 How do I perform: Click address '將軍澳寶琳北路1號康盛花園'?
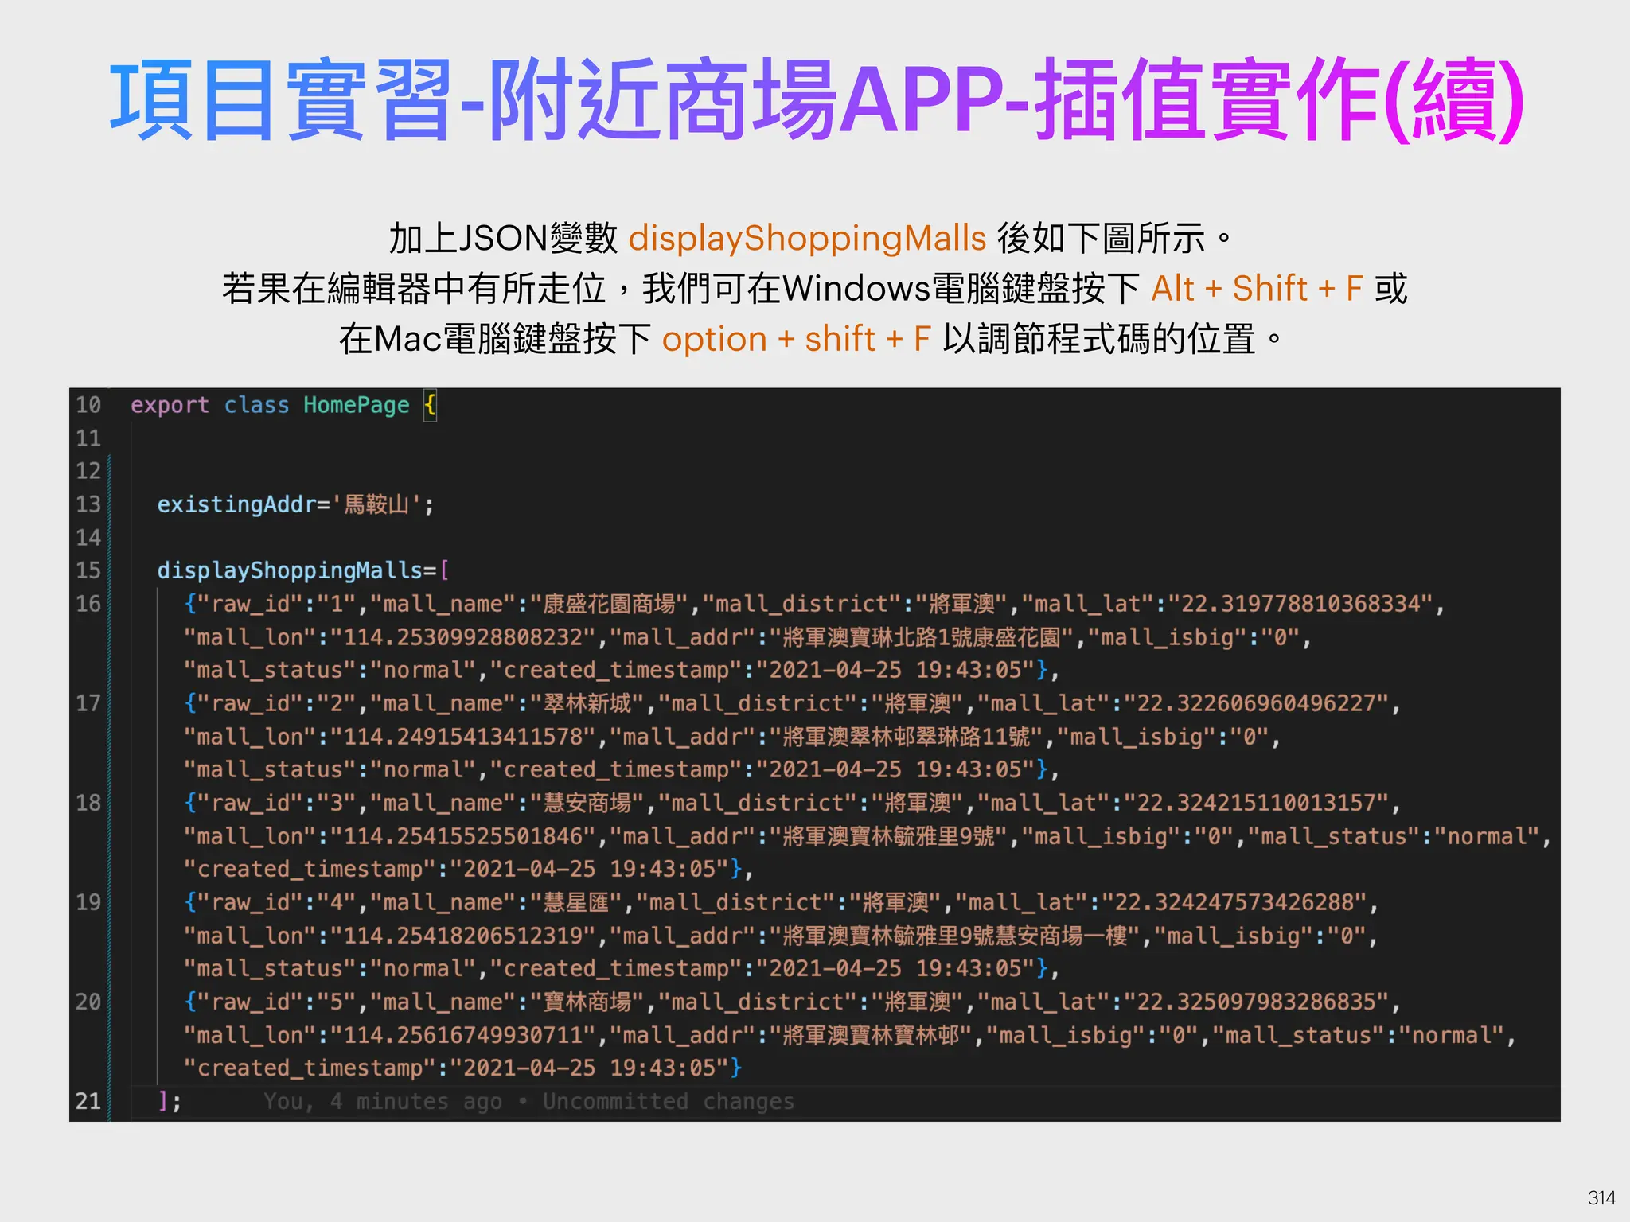922,637
